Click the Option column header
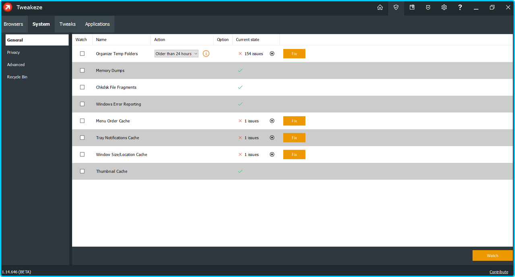Viewport: 515px width, 277px height. [223, 39]
